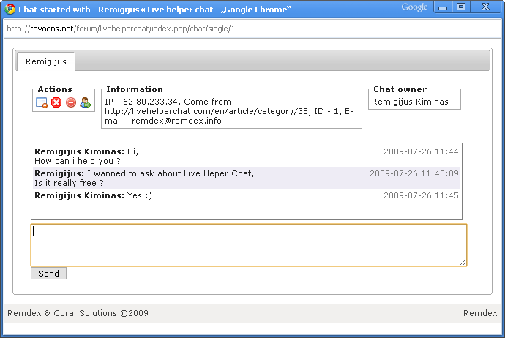
Task: Maximize the Chrome window
Action: (461, 7)
